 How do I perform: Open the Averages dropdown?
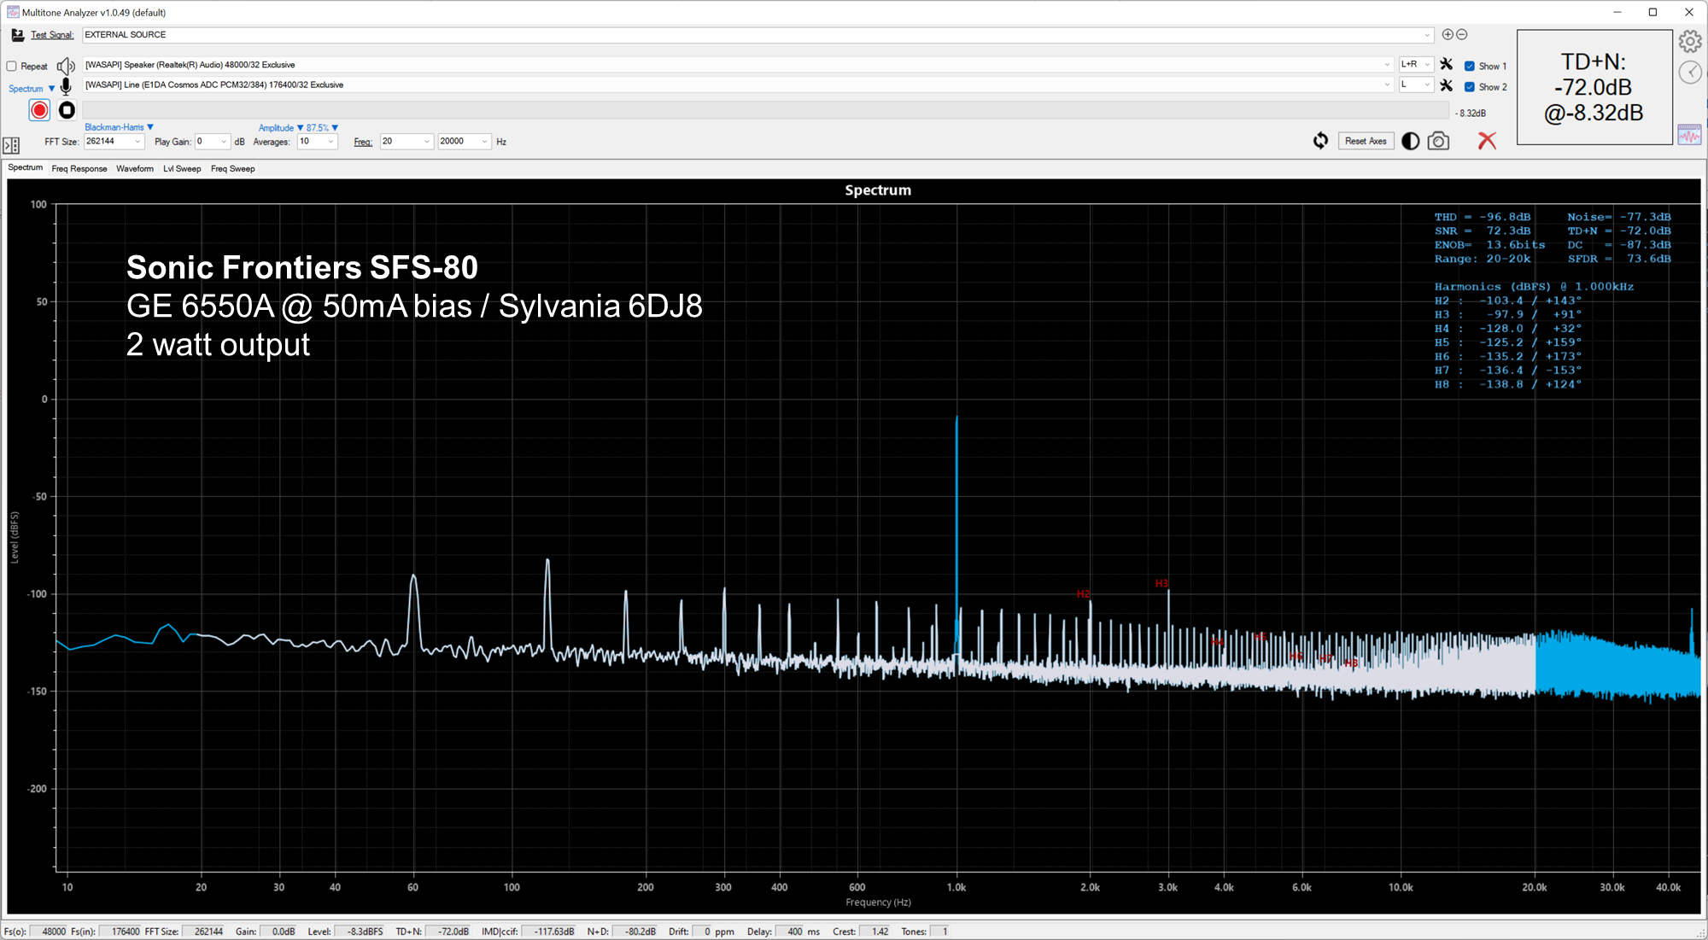[317, 142]
